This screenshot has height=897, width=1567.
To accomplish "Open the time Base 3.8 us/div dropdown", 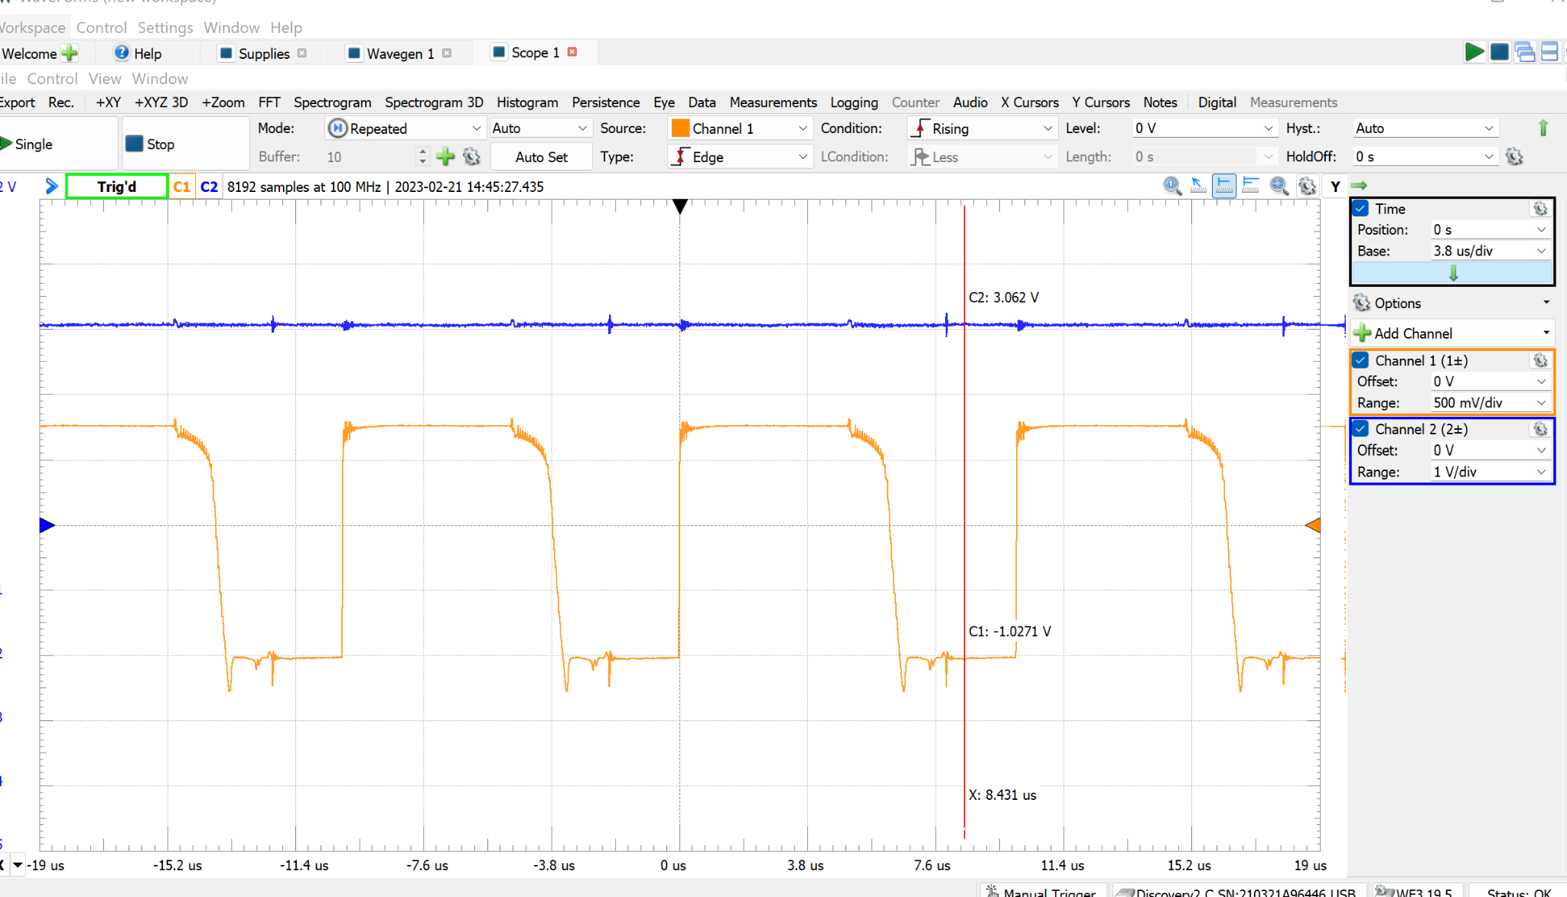I will [1490, 251].
